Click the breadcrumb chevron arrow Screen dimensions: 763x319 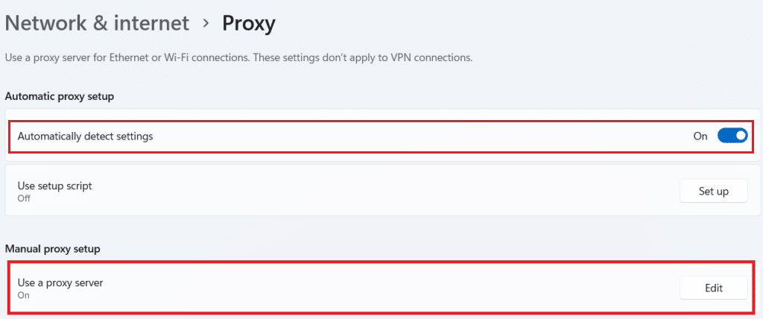click(x=206, y=24)
